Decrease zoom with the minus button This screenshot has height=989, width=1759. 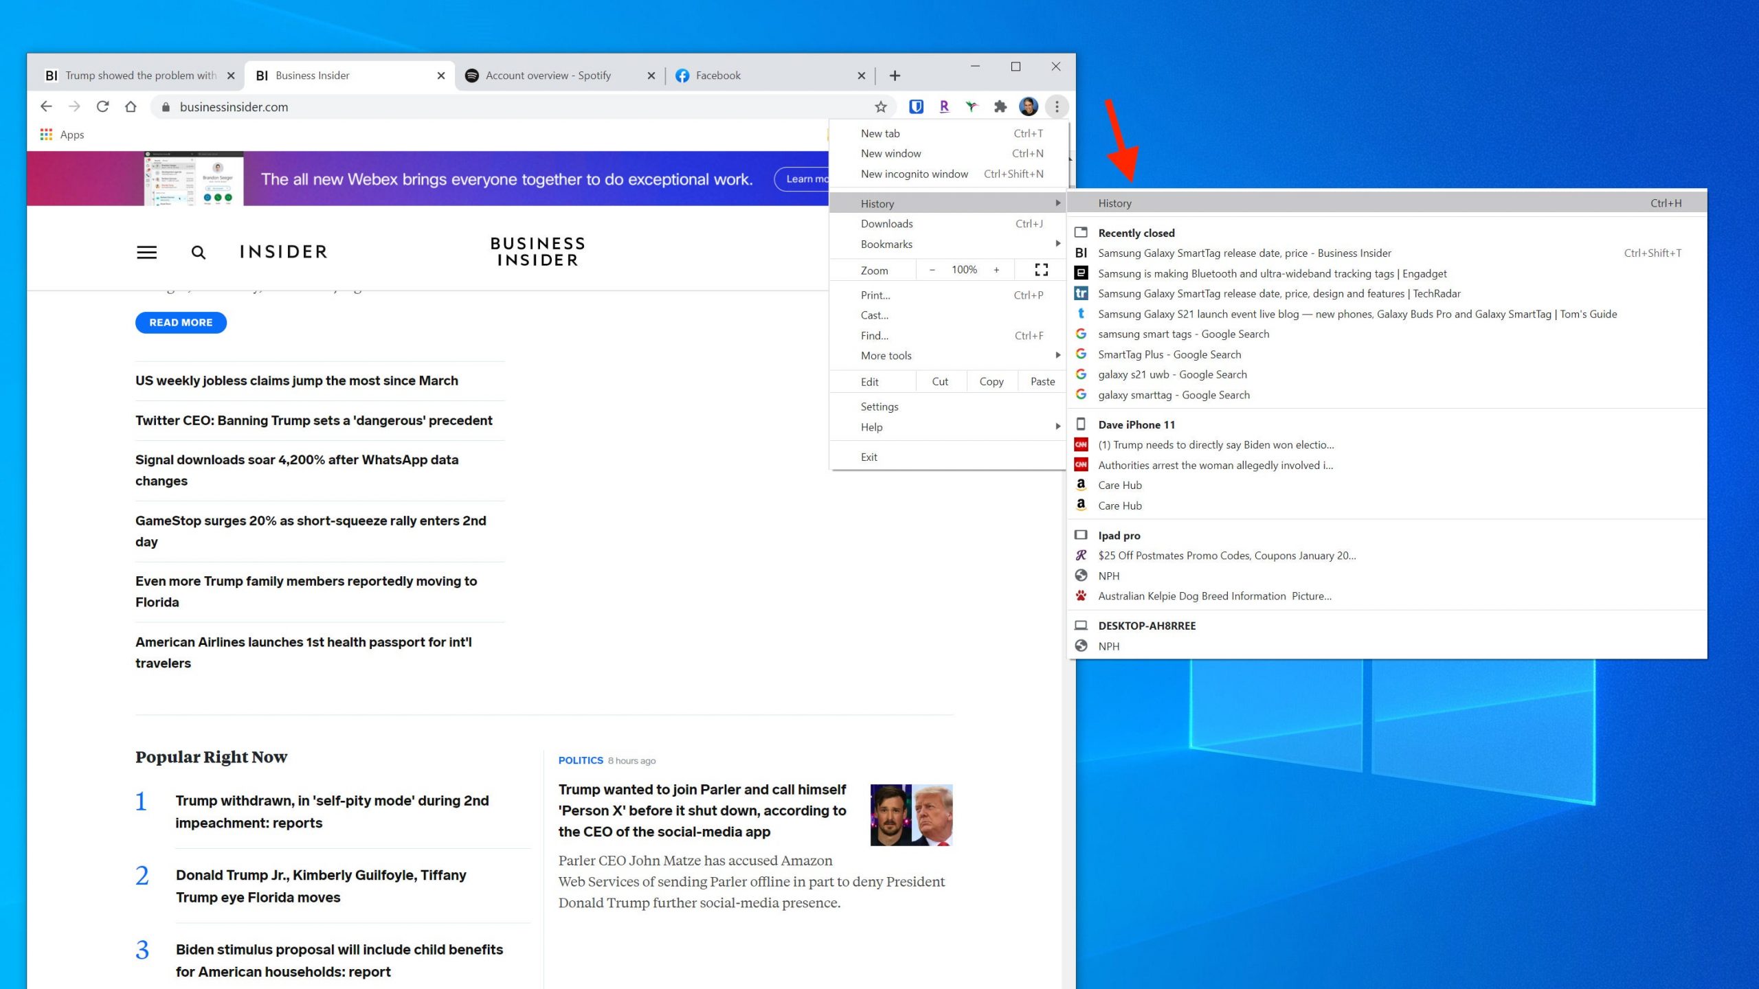coord(932,270)
